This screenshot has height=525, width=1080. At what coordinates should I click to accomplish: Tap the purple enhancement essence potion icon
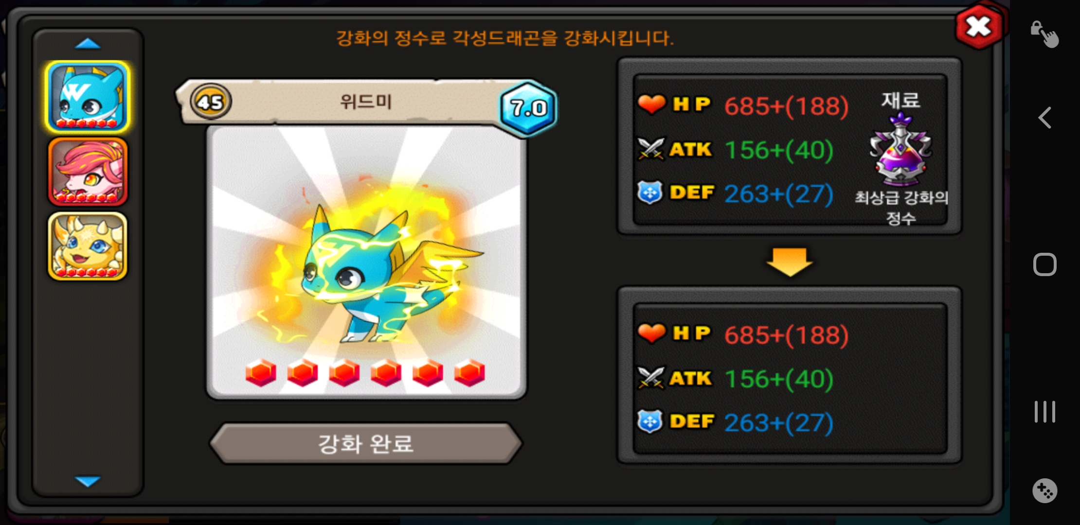[900, 149]
